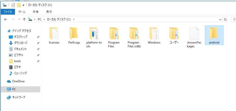Switch to the 表示 ribbon tab
This screenshot has width=236, height=111.
coord(49,12)
